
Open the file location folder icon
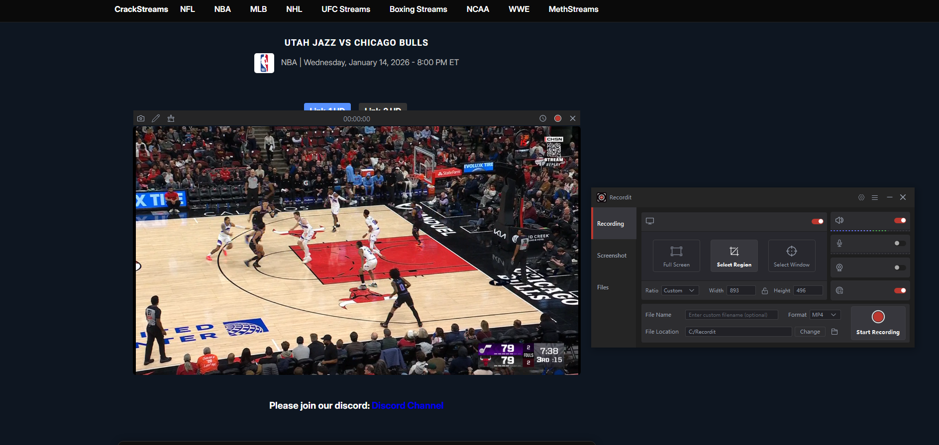[835, 332]
